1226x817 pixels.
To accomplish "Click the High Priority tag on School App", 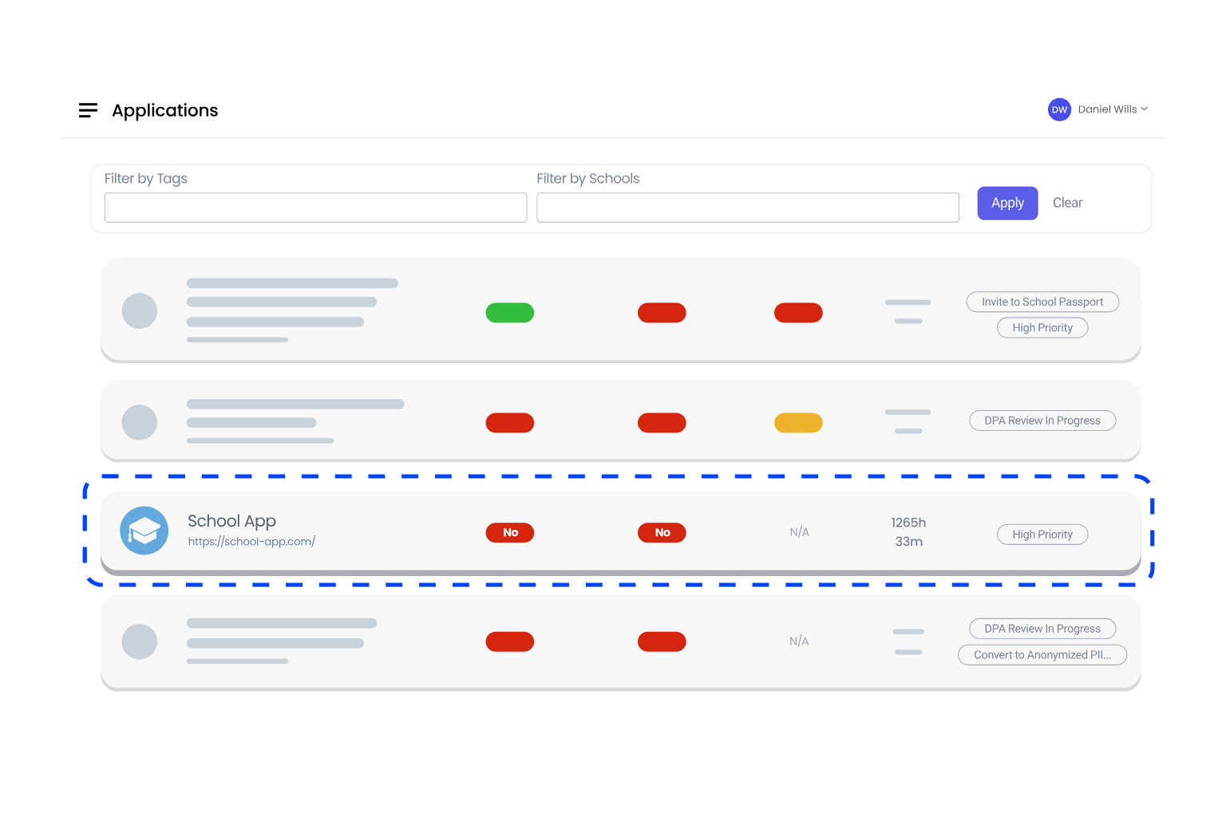I will pos(1042,535).
